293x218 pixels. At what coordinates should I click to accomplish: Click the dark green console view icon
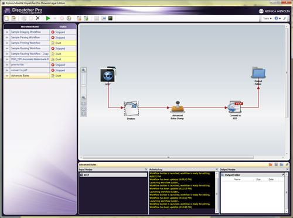110,18
